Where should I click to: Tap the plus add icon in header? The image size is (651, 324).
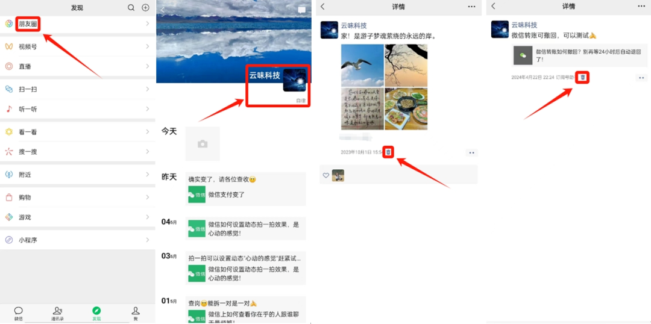(145, 7)
